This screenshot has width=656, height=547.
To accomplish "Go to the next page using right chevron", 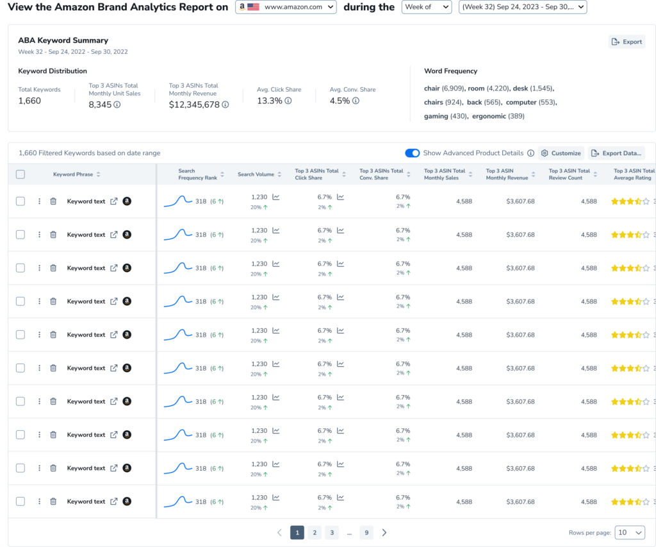I will pyautogui.click(x=384, y=533).
